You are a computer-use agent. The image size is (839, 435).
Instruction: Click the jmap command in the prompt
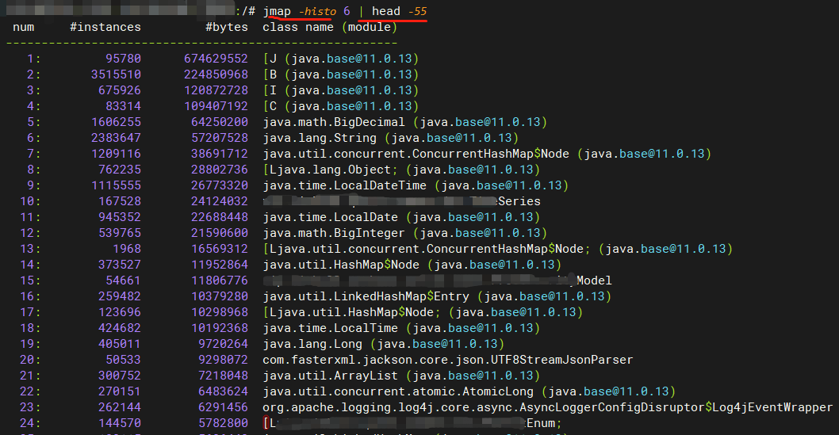(x=278, y=11)
